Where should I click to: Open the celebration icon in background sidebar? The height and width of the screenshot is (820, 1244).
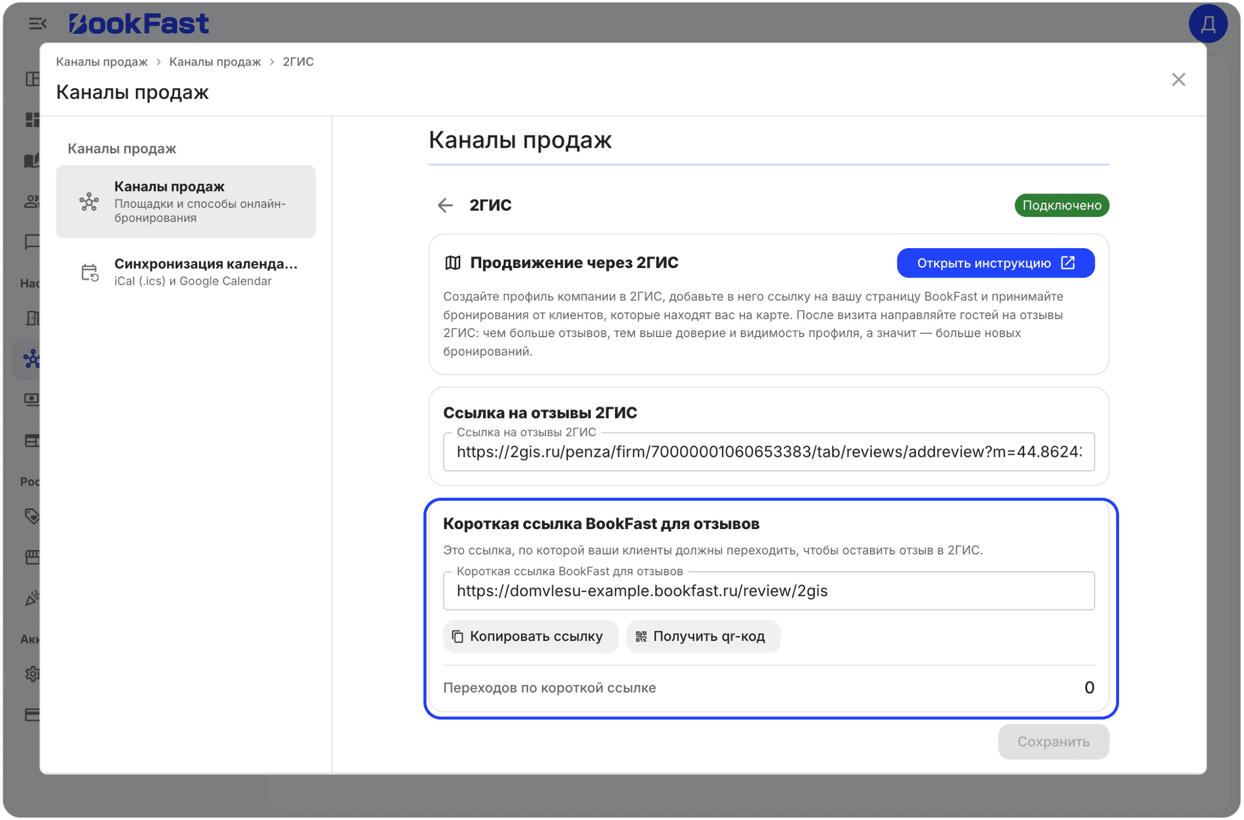[x=32, y=598]
